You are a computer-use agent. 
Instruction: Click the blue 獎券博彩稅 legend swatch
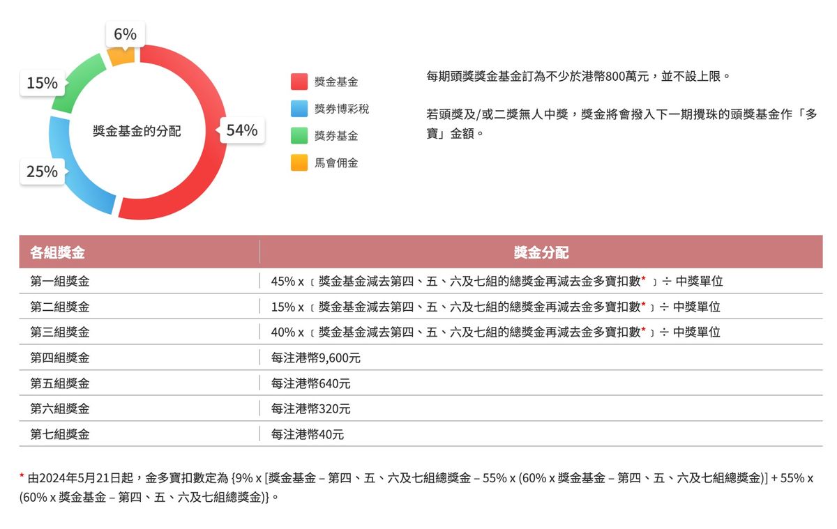(299, 109)
